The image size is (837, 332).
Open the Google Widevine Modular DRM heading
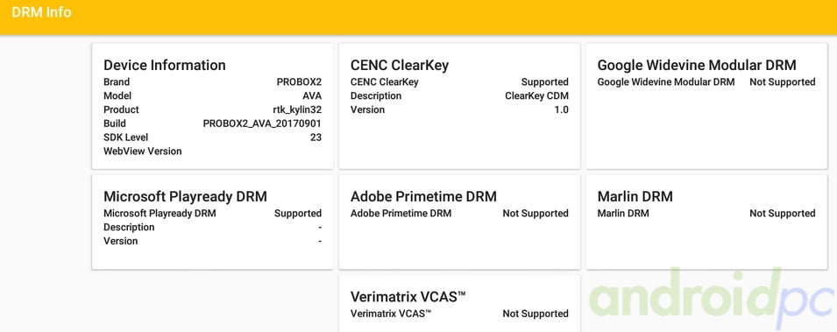697,65
